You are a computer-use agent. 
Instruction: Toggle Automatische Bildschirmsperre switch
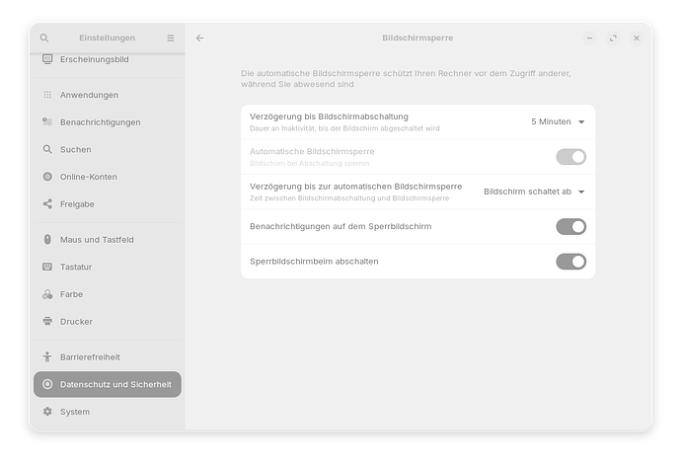[570, 157]
